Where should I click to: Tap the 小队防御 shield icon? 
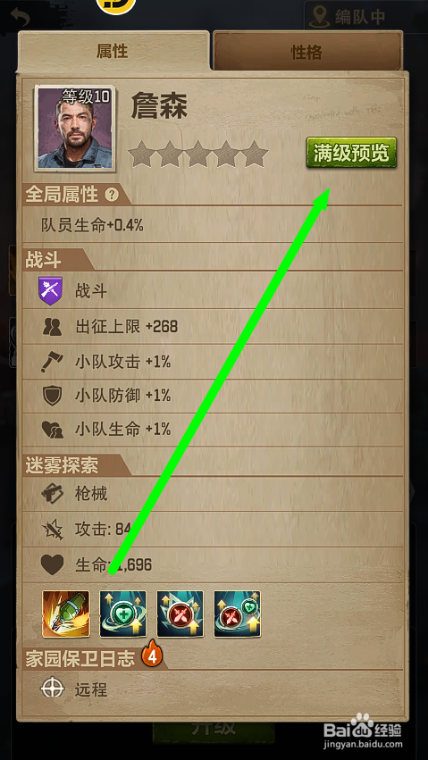tap(51, 396)
